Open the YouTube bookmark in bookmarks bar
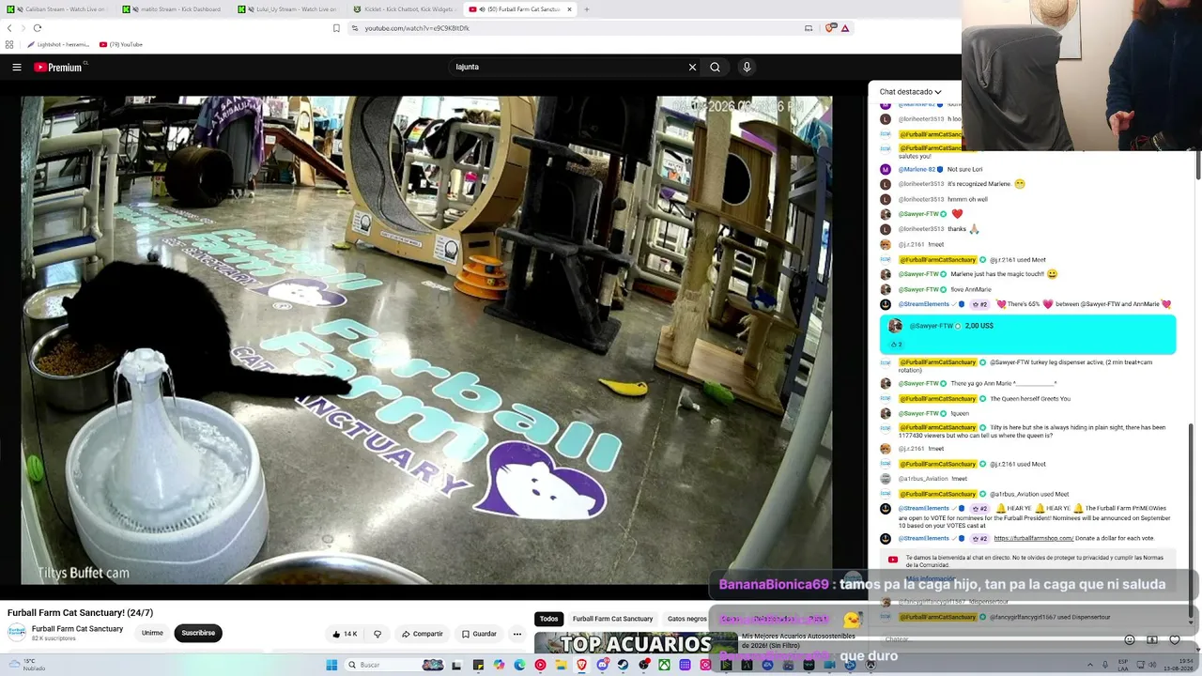 pos(121,44)
